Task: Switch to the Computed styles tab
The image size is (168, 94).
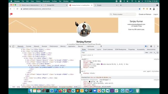Action: pos(91,49)
